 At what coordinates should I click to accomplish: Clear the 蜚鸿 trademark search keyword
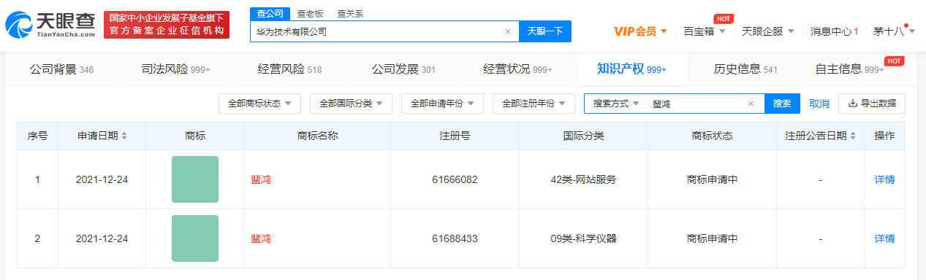751,104
